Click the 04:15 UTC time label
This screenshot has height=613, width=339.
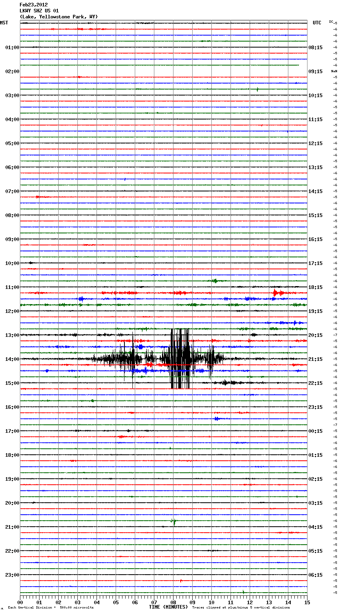pyautogui.click(x=315, y=527)
